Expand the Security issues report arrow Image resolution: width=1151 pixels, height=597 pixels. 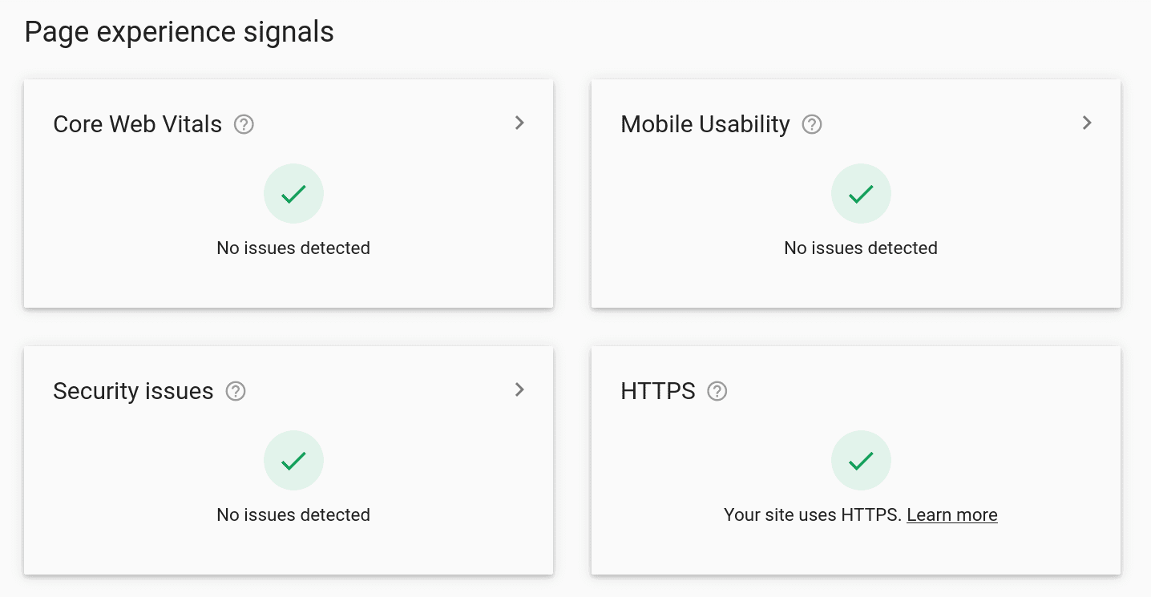tap(519, 389)
